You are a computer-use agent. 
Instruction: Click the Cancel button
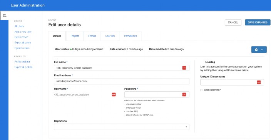pyautogui.click(x=233, y=22)
